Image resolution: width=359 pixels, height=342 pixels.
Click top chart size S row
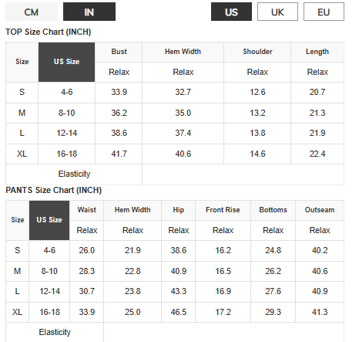tap(175, 93)
